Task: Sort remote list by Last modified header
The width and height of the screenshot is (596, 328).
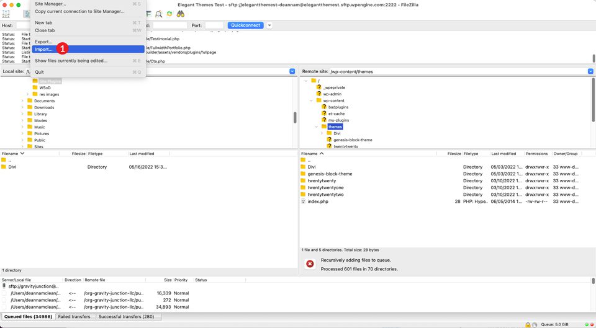Action: click(507, 154)
